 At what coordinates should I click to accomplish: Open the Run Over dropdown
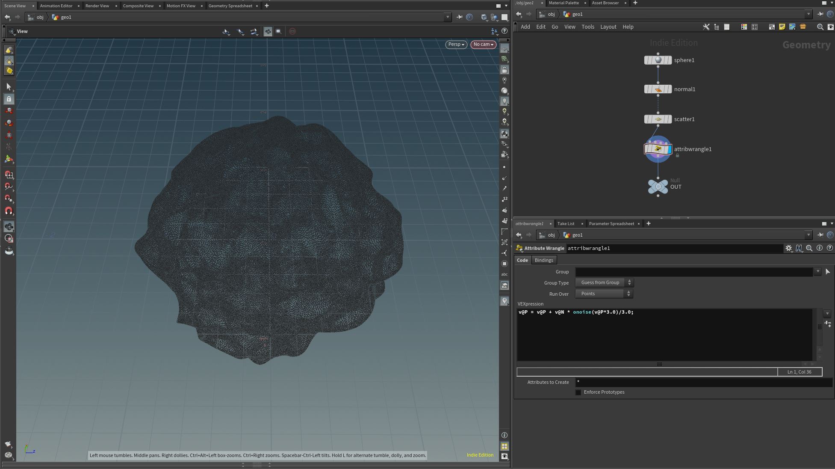(604, 294)
